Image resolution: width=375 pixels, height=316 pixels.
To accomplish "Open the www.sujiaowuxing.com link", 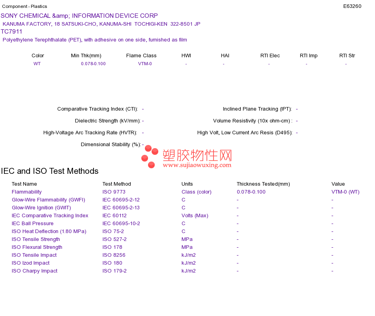I will click(x=197, y=165).
